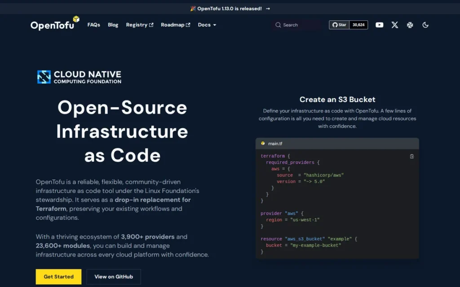The image size is (460, 287).
Task: Toggle dark/light mode with the moon icon
Action: (x=425, y=25)
